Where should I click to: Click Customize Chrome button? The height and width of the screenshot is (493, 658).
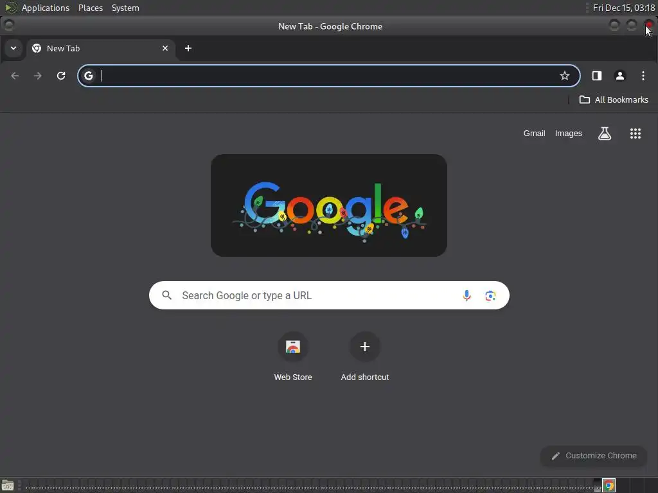pyautogui.click(x=594, y=456)
